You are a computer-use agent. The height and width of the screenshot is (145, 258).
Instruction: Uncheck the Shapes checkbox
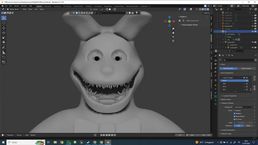[x=234, y=113]
